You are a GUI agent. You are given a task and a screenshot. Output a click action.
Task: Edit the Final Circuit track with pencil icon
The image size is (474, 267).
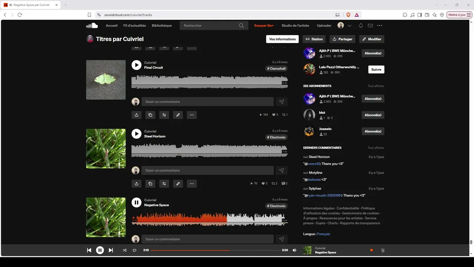(178, 115)
